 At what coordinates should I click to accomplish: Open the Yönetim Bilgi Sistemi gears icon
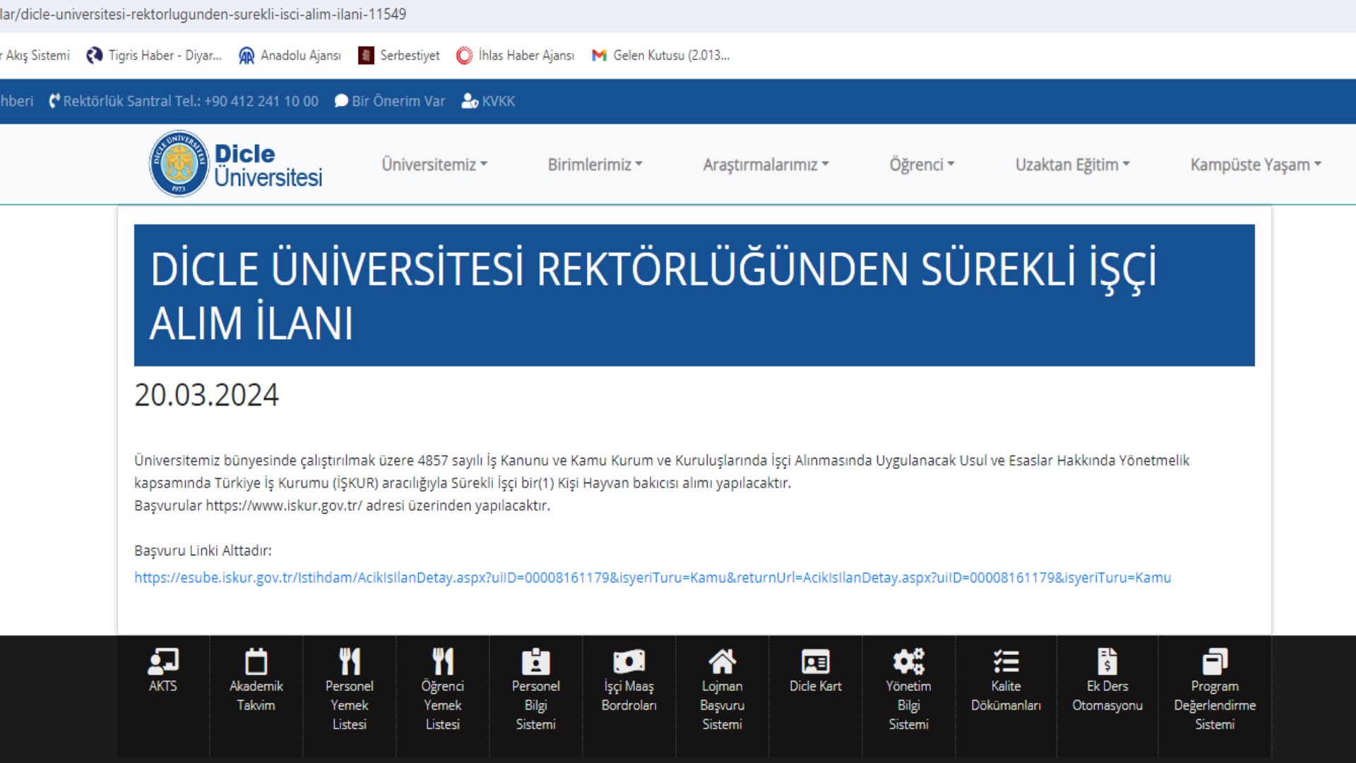point(908,662)
